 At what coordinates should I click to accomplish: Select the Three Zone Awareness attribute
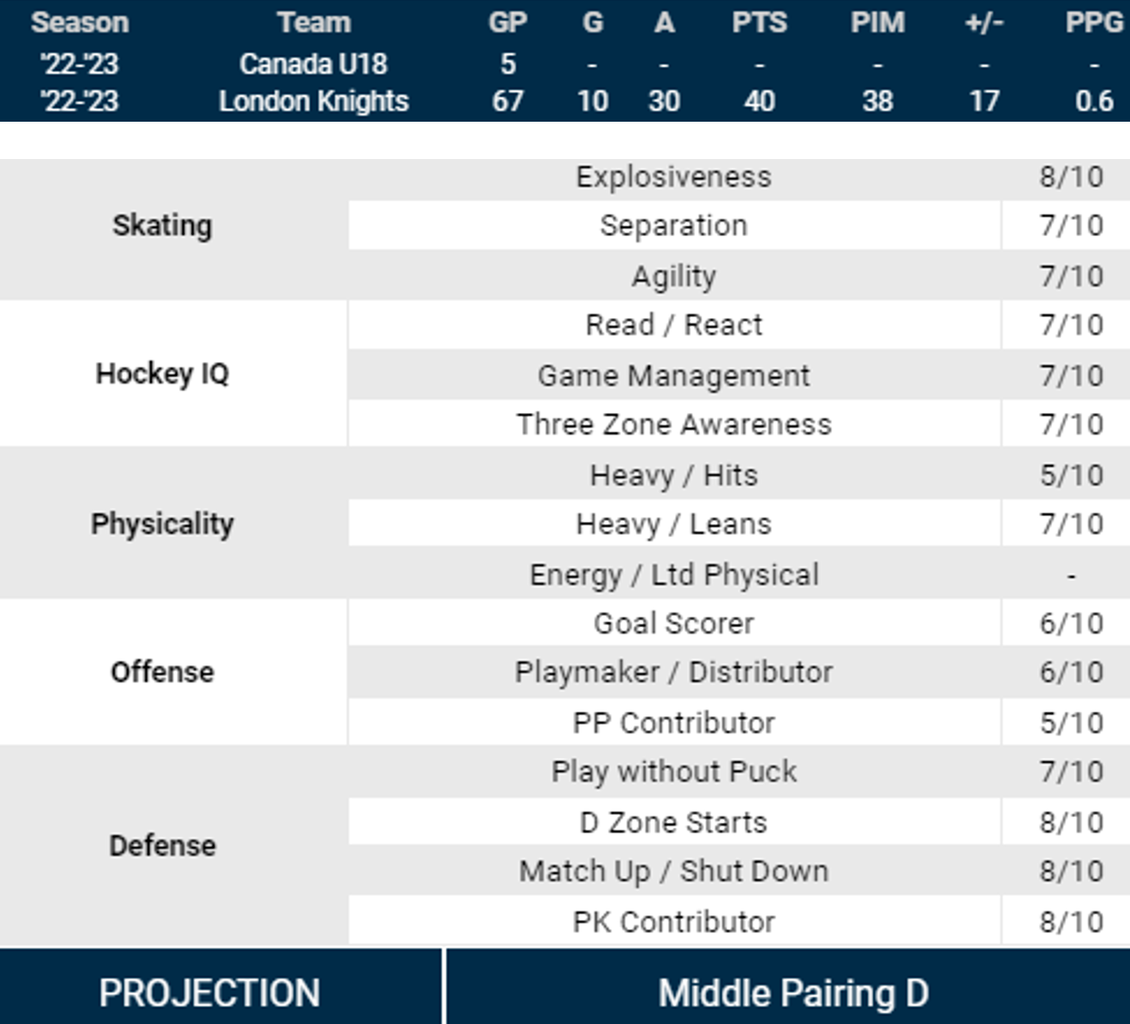click(673, 424)
